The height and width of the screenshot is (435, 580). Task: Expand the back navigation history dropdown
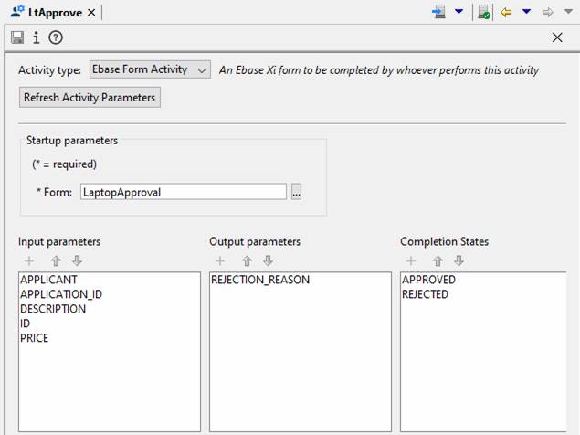pyautogui.click(x=526, y=12)
